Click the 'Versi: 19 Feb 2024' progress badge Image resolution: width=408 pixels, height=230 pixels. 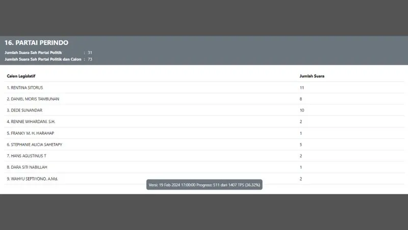point(205,185)
